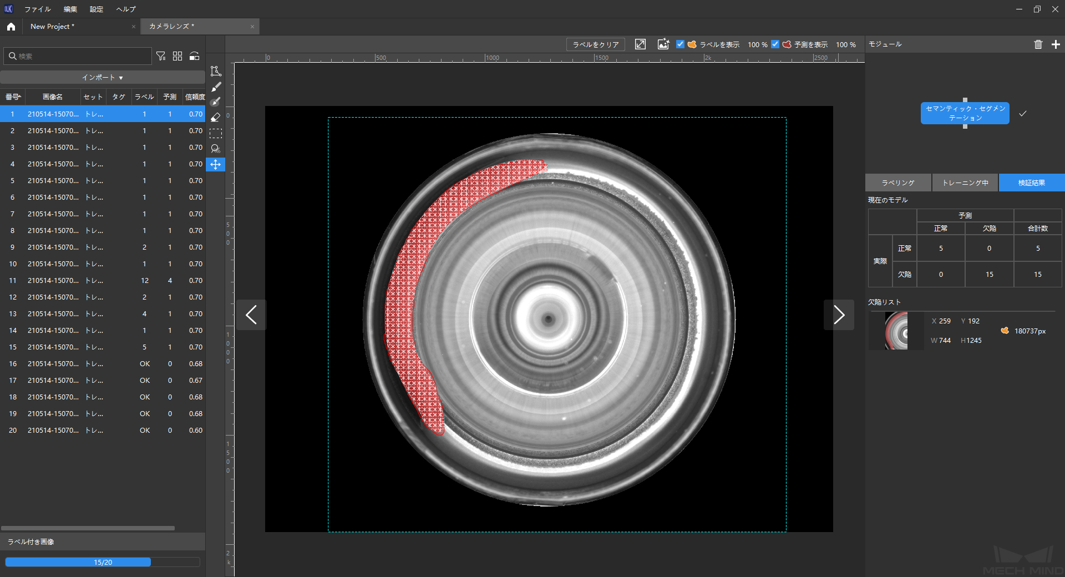Switch to the トレーニング中 tab
The width and height of the screenshot is (1065, 577).
(965, 183)
